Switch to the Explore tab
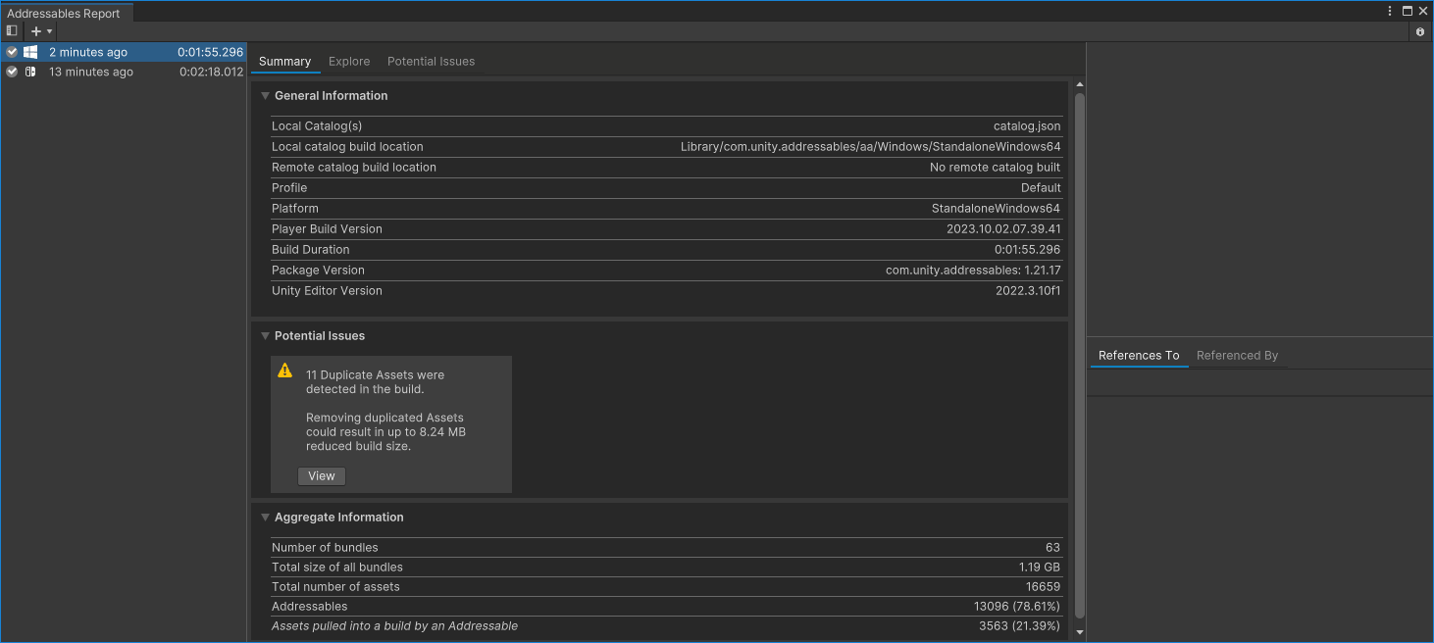The height and width of the screenshot is (643, 1434). [x=349, y=61]
